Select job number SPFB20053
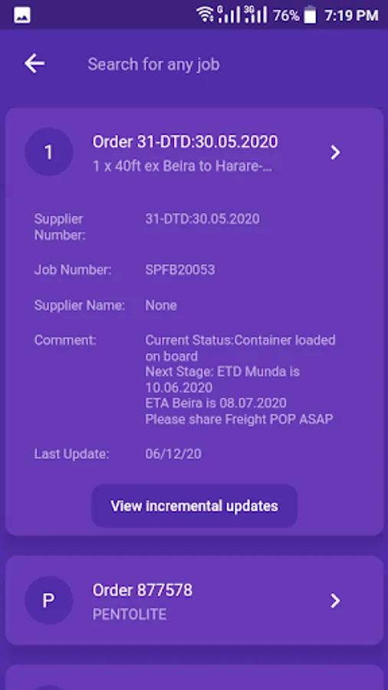Screen dimensions: 388x690 click(x=180, y=270)
